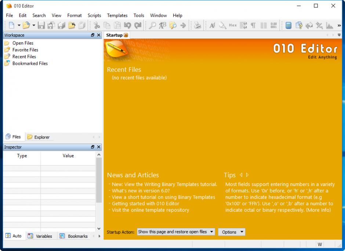Close the Inspector panel
This screenshot has width=345, height=251.
pos(99,147)
